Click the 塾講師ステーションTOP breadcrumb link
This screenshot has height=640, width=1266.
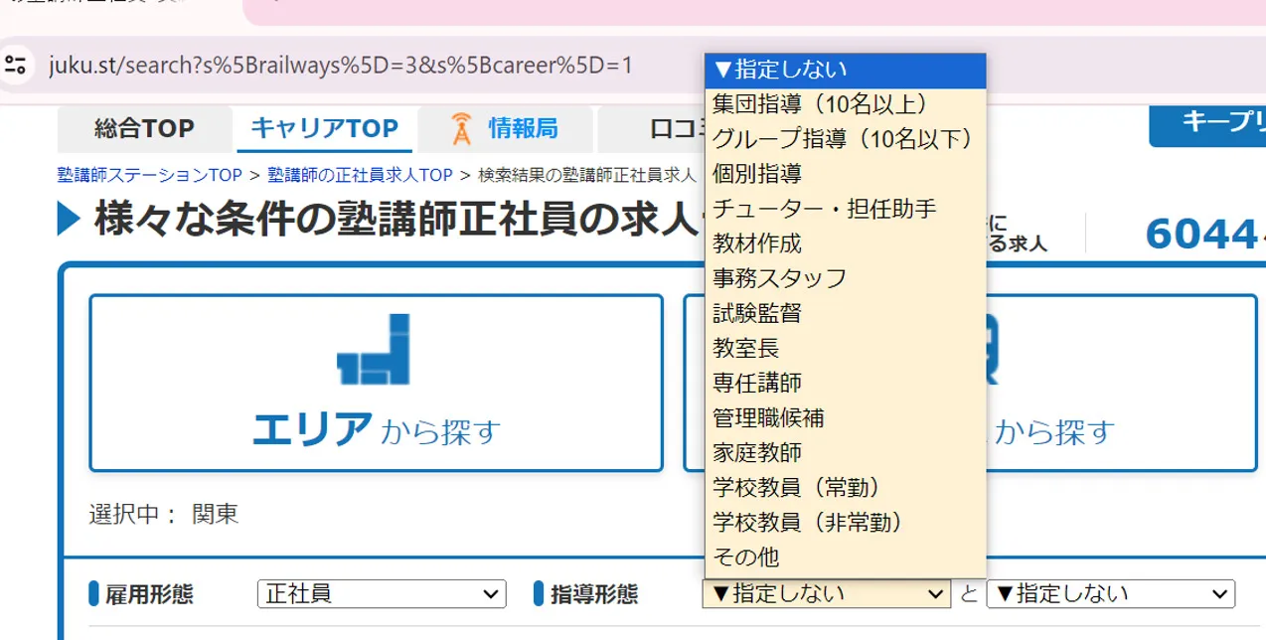click(x=149, y=175)
